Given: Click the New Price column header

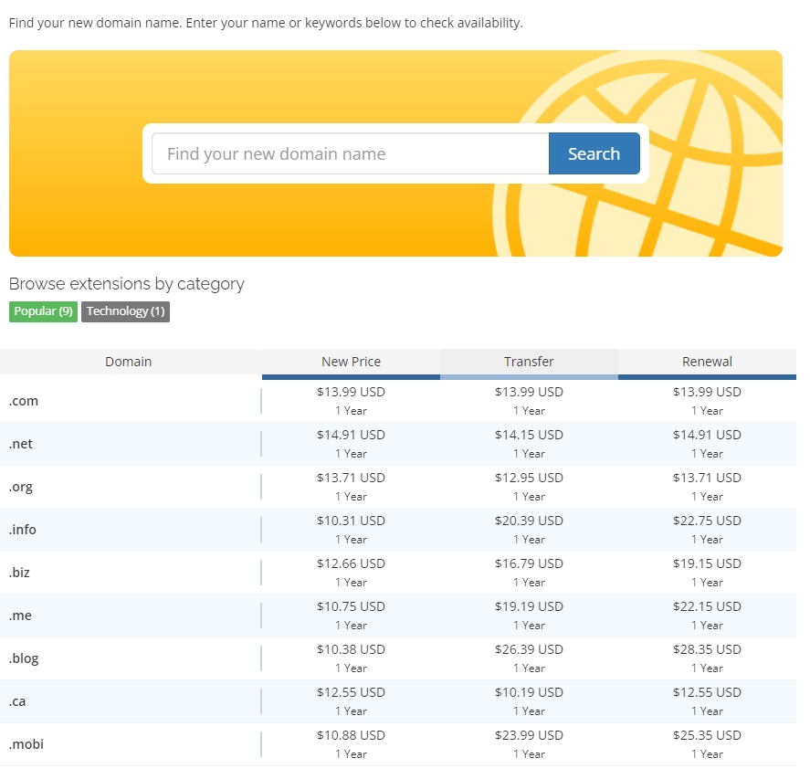Looking at the screenshot, I should click(351, 362).
